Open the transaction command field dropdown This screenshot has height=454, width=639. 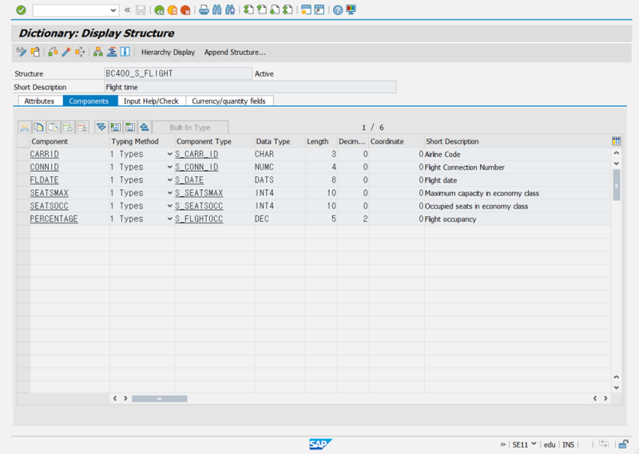click(113, 10)
